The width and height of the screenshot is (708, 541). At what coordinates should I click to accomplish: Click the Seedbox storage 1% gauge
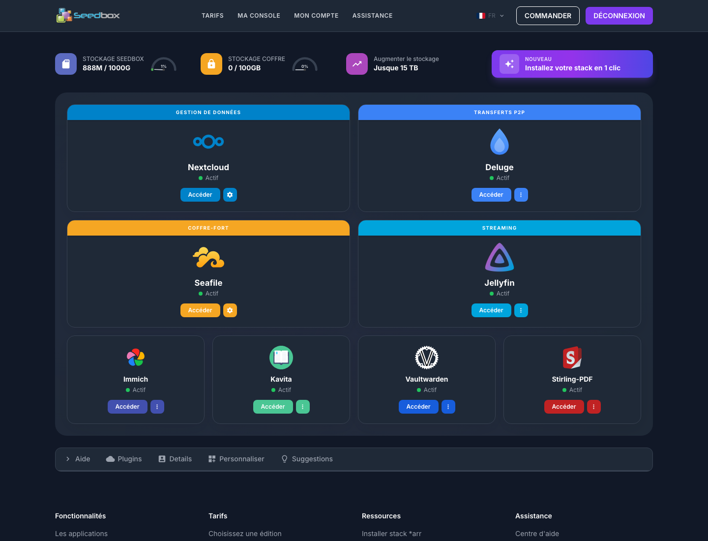pos(164,64)
